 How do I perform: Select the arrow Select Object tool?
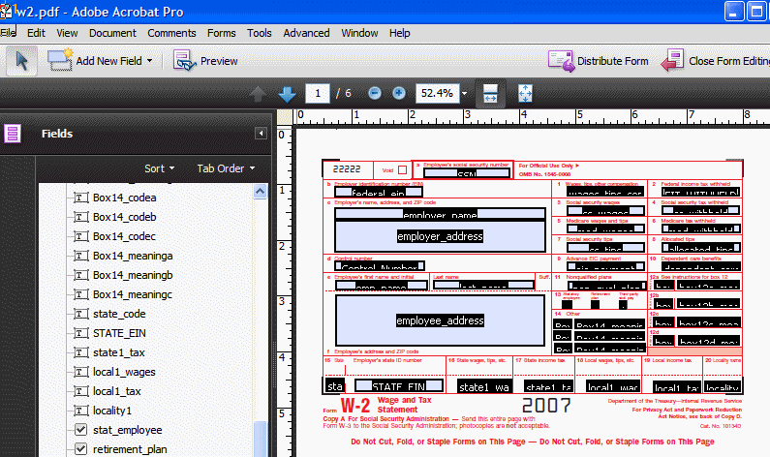(21, 61)
